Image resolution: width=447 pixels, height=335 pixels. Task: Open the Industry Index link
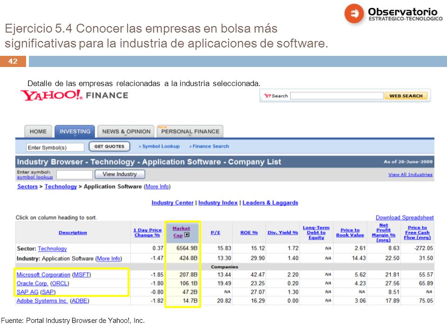pos(218,202)
